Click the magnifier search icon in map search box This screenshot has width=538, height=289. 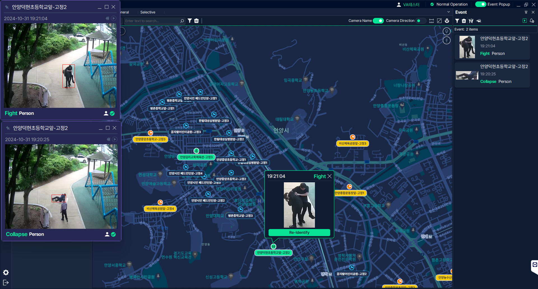click(182, 21)
